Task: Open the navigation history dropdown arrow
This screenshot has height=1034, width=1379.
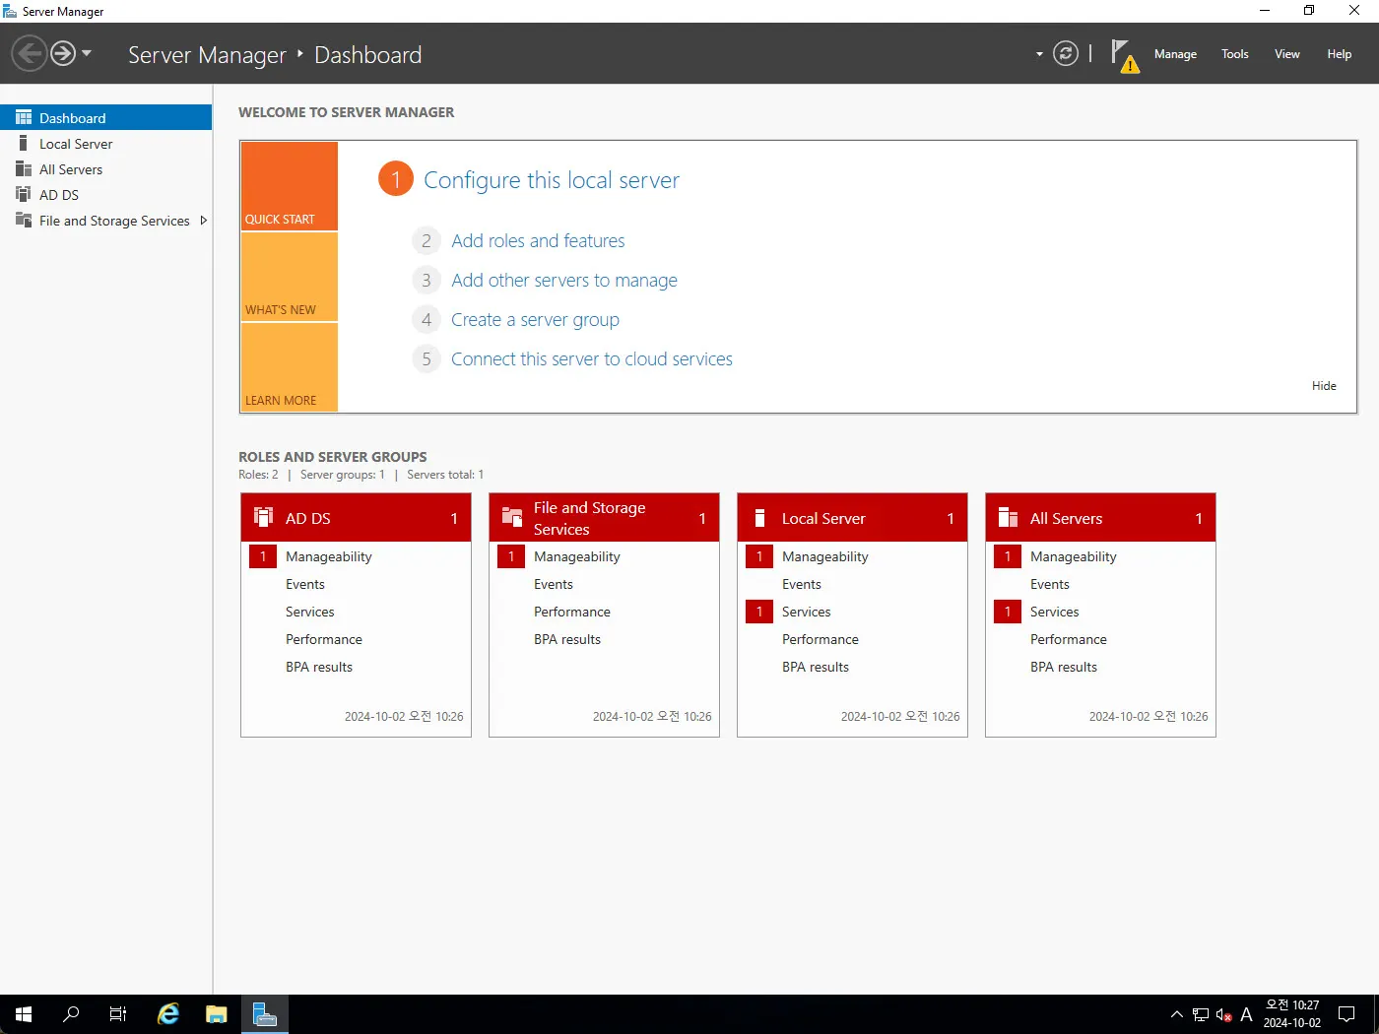Action: (x=87, y=53)
